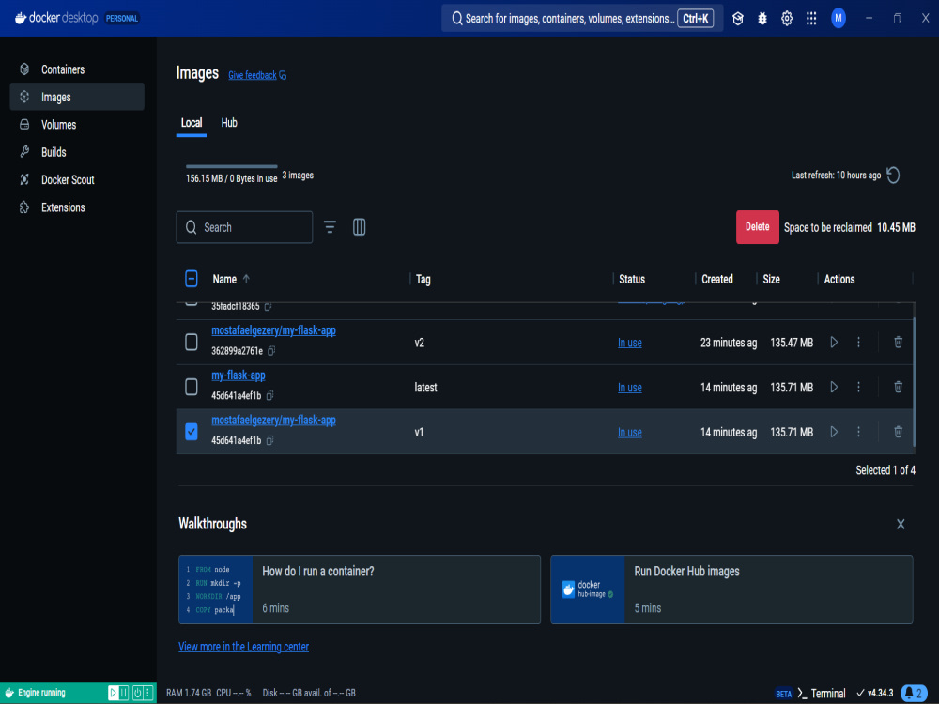Focus the images Search field
Screen dimensions: 939x704
[x=244, y=227]
